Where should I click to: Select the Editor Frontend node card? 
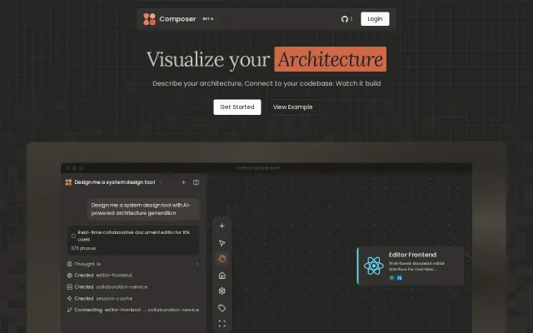pos(411,266)
